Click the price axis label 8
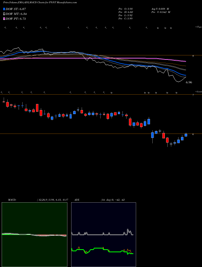 click(193, 56)
